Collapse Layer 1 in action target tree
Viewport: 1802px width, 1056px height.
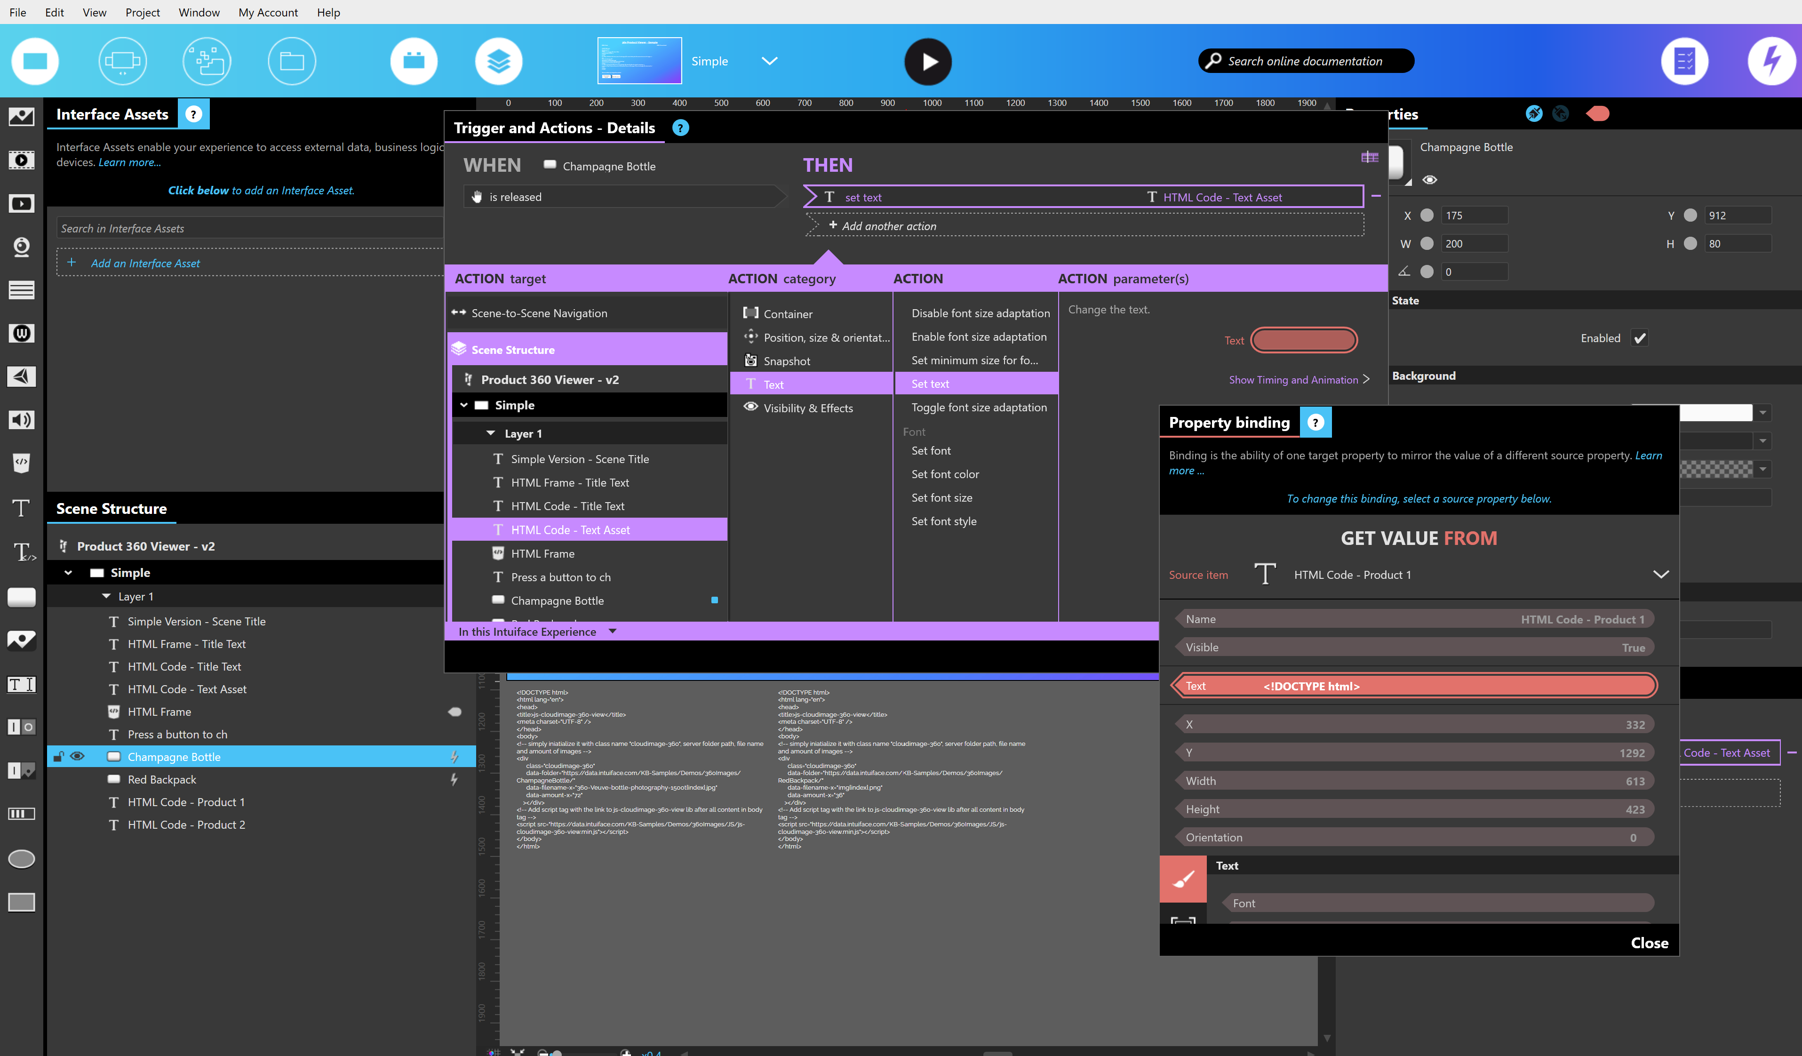click(x=491, y=433)
